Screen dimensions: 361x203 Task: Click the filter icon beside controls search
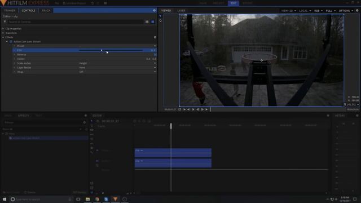tap(5, 21)
